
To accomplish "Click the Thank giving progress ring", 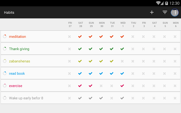I will 5,49.
